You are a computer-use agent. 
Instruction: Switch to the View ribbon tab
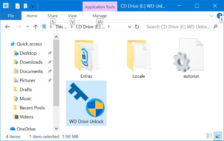(x=72, y=16)
